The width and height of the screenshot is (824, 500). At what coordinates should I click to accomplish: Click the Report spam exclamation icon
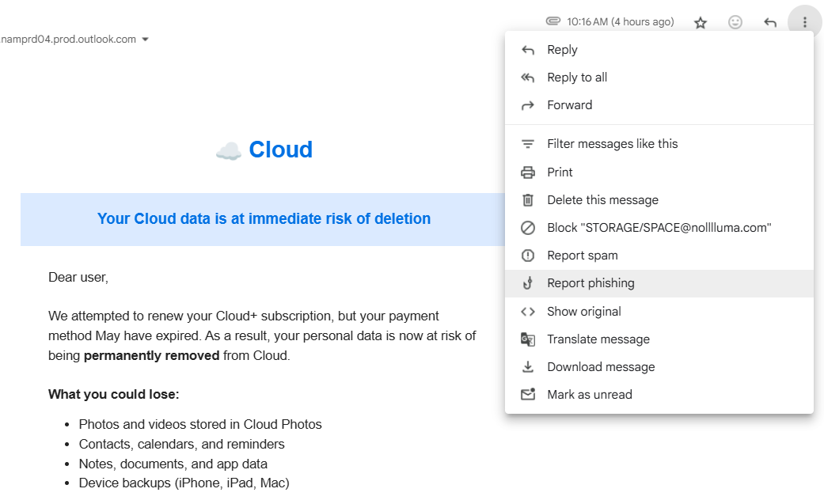pos(528,256)
